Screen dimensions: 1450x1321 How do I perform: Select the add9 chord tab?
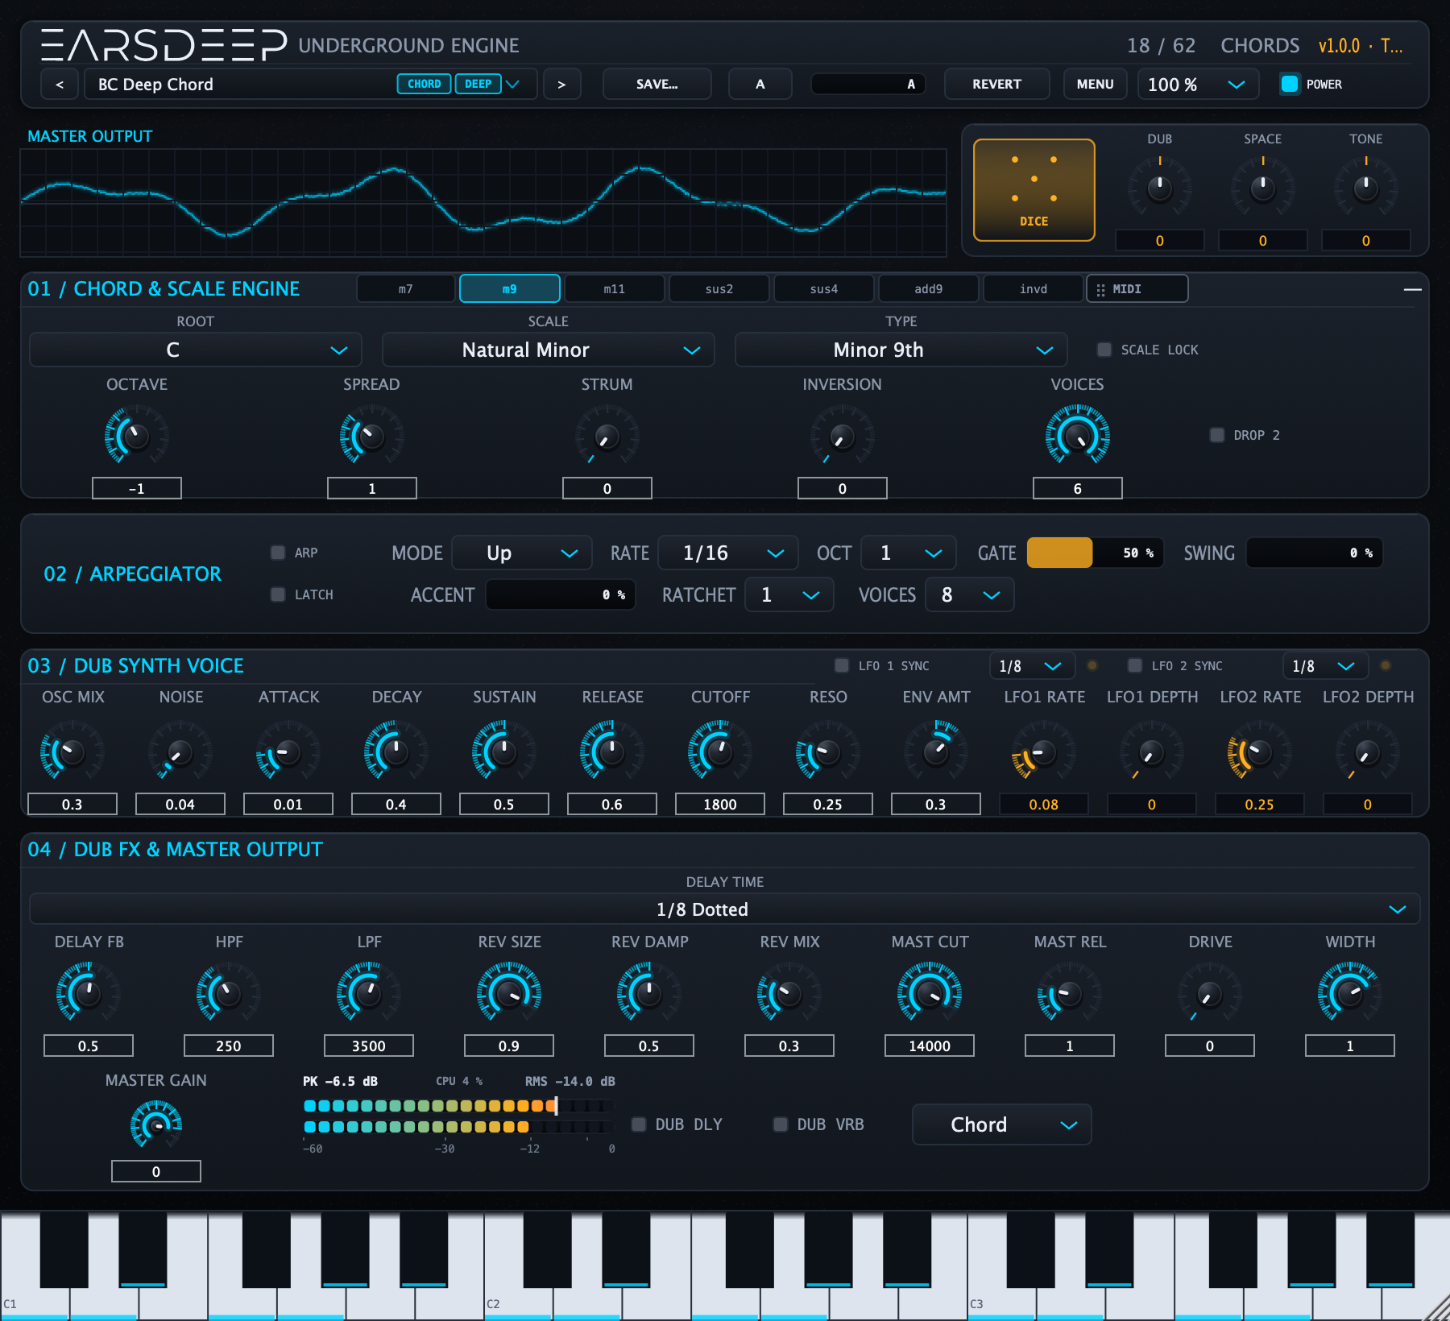(x=929, y=289)
